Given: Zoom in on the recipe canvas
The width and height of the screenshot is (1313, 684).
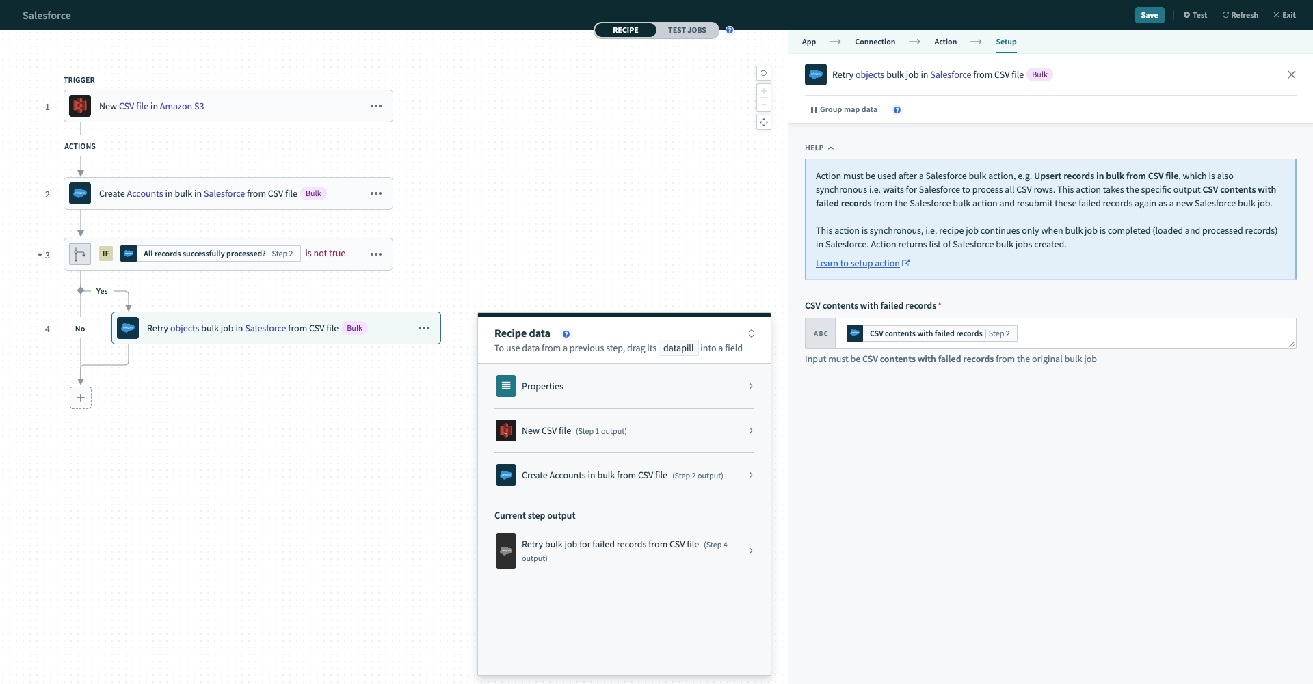Looking at the screenshot, I should (x=764, y=90).
